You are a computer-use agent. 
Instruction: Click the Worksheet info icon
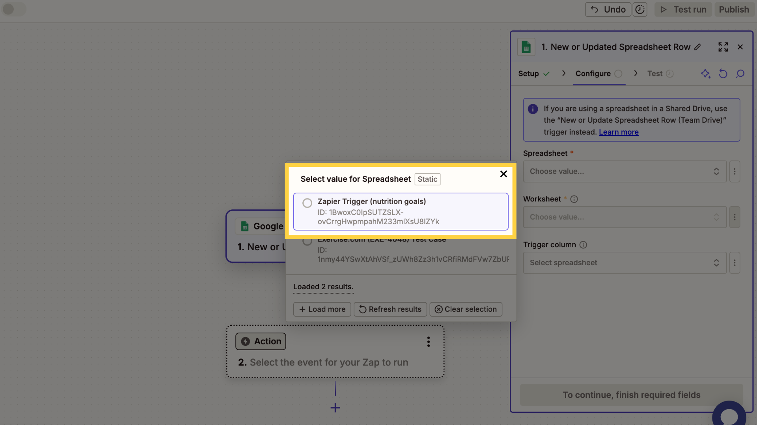click(574, 199)
